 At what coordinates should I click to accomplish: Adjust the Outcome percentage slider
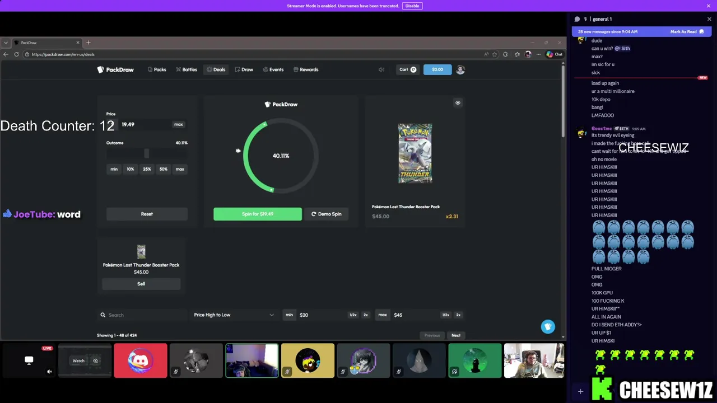click(x=147, y=153)
